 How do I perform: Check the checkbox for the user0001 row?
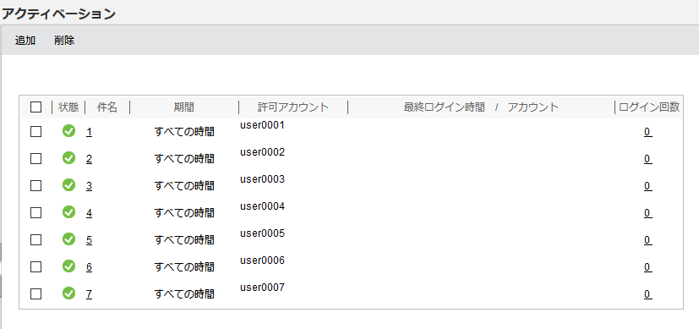click(x=35, y=131)
